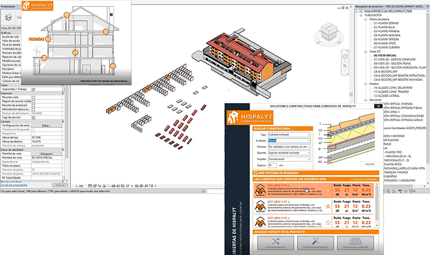
Task: Click the Más Opciones de Búsqueda expand icon
Action: pos(255,173)
